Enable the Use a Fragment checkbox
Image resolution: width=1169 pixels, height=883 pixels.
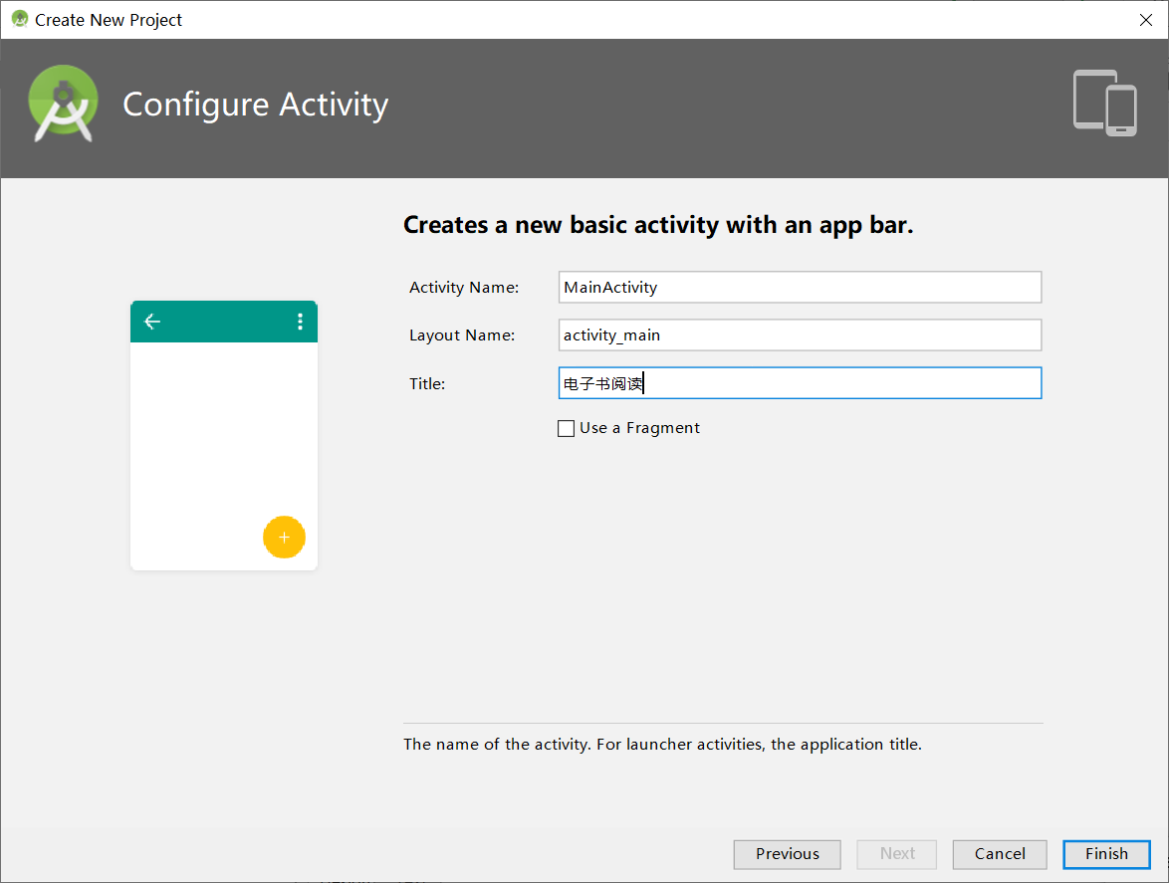click(x=566, y=428)
